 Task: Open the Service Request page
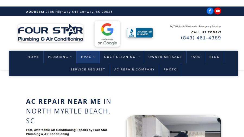coord(88,70)
